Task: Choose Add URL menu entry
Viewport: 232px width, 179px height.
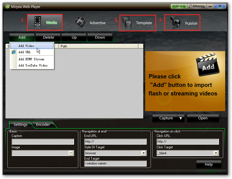Action: point(32,52)
